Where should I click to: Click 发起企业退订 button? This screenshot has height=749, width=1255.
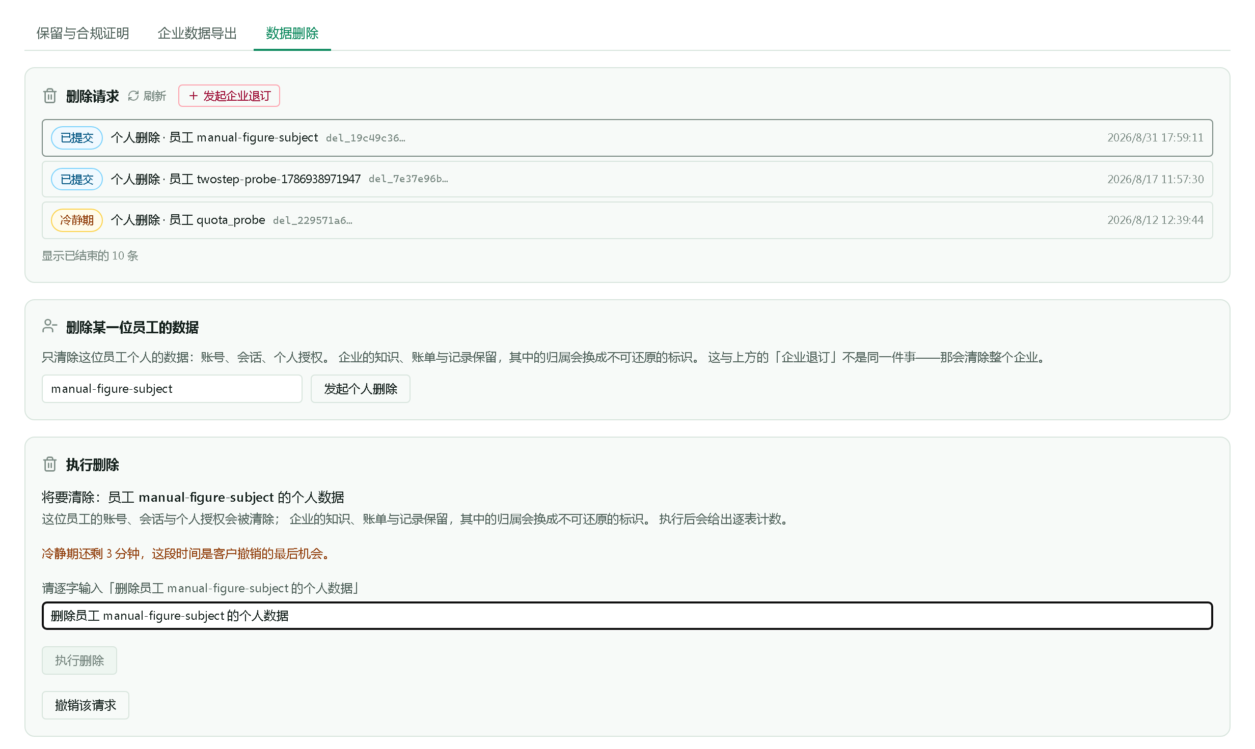[229, 96]
